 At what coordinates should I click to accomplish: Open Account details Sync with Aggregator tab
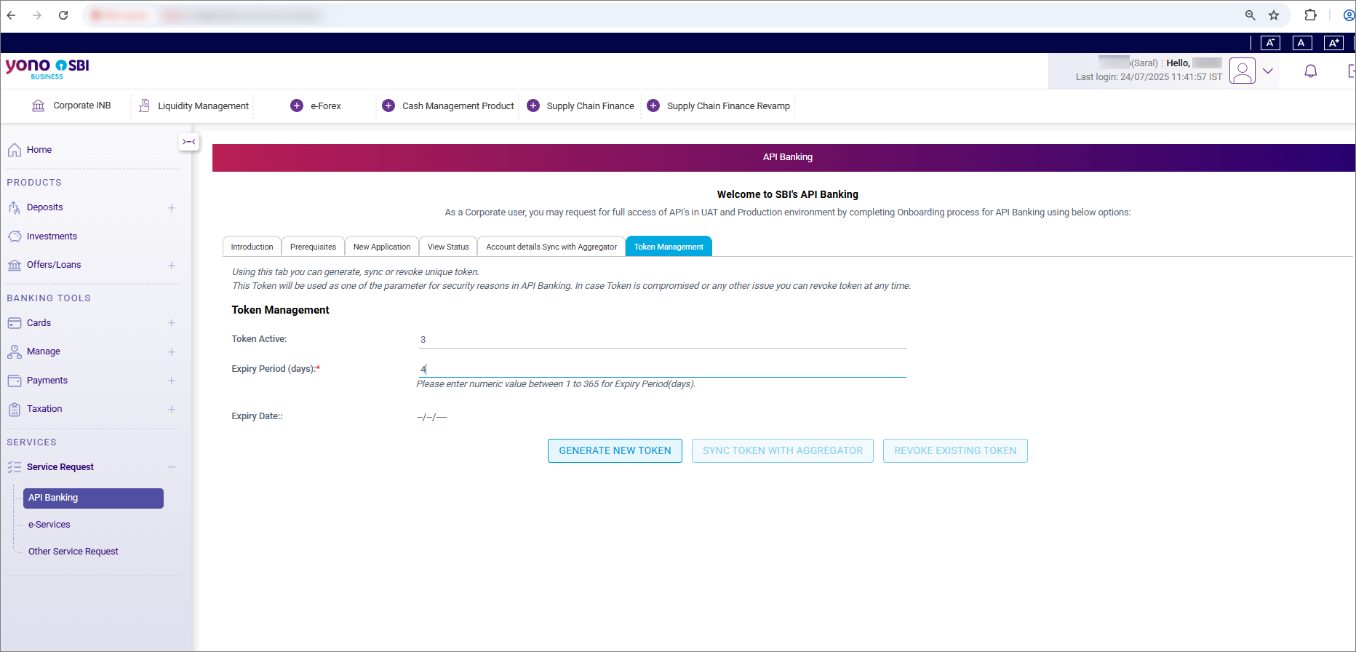click(551, 247)
